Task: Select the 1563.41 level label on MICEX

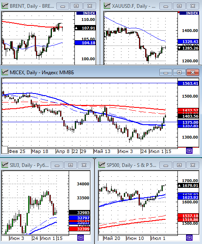Action: [188, 83]
